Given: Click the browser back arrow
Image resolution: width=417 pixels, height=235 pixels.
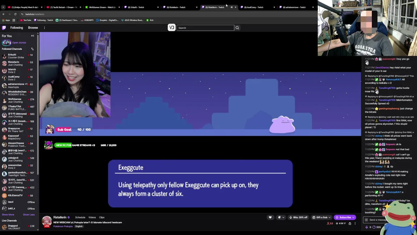Looking at the screenshot, I should coord(4,14).
